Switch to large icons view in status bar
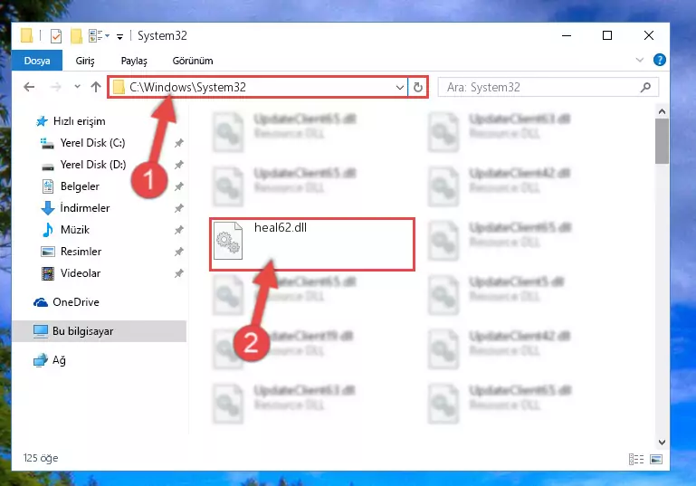 pyautogui.click(x=656, y=460)
